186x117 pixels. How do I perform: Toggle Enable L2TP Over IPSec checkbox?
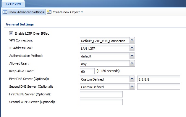pyautogui.click(x=11, y=33)
